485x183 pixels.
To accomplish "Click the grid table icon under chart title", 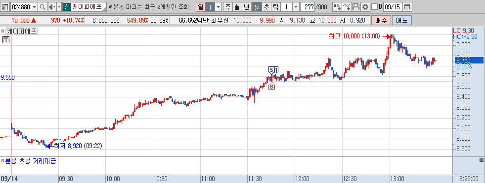I will pos(6,40).
